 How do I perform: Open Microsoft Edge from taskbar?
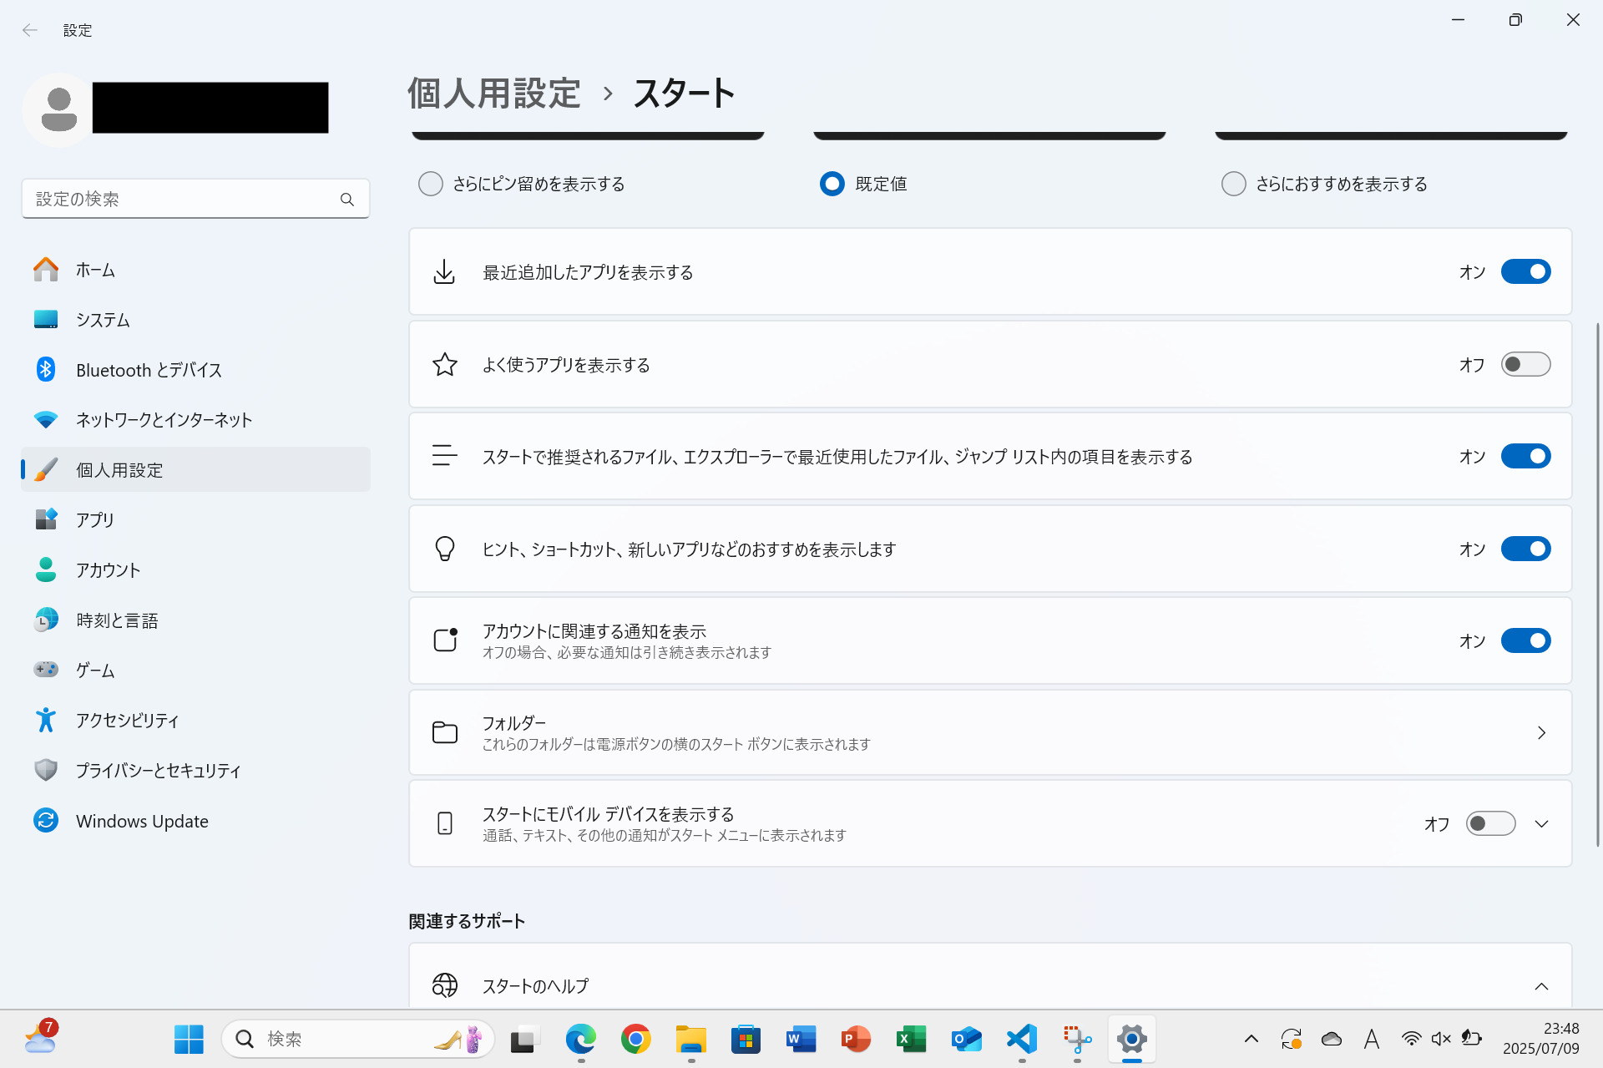click(x=580, y=1040)
